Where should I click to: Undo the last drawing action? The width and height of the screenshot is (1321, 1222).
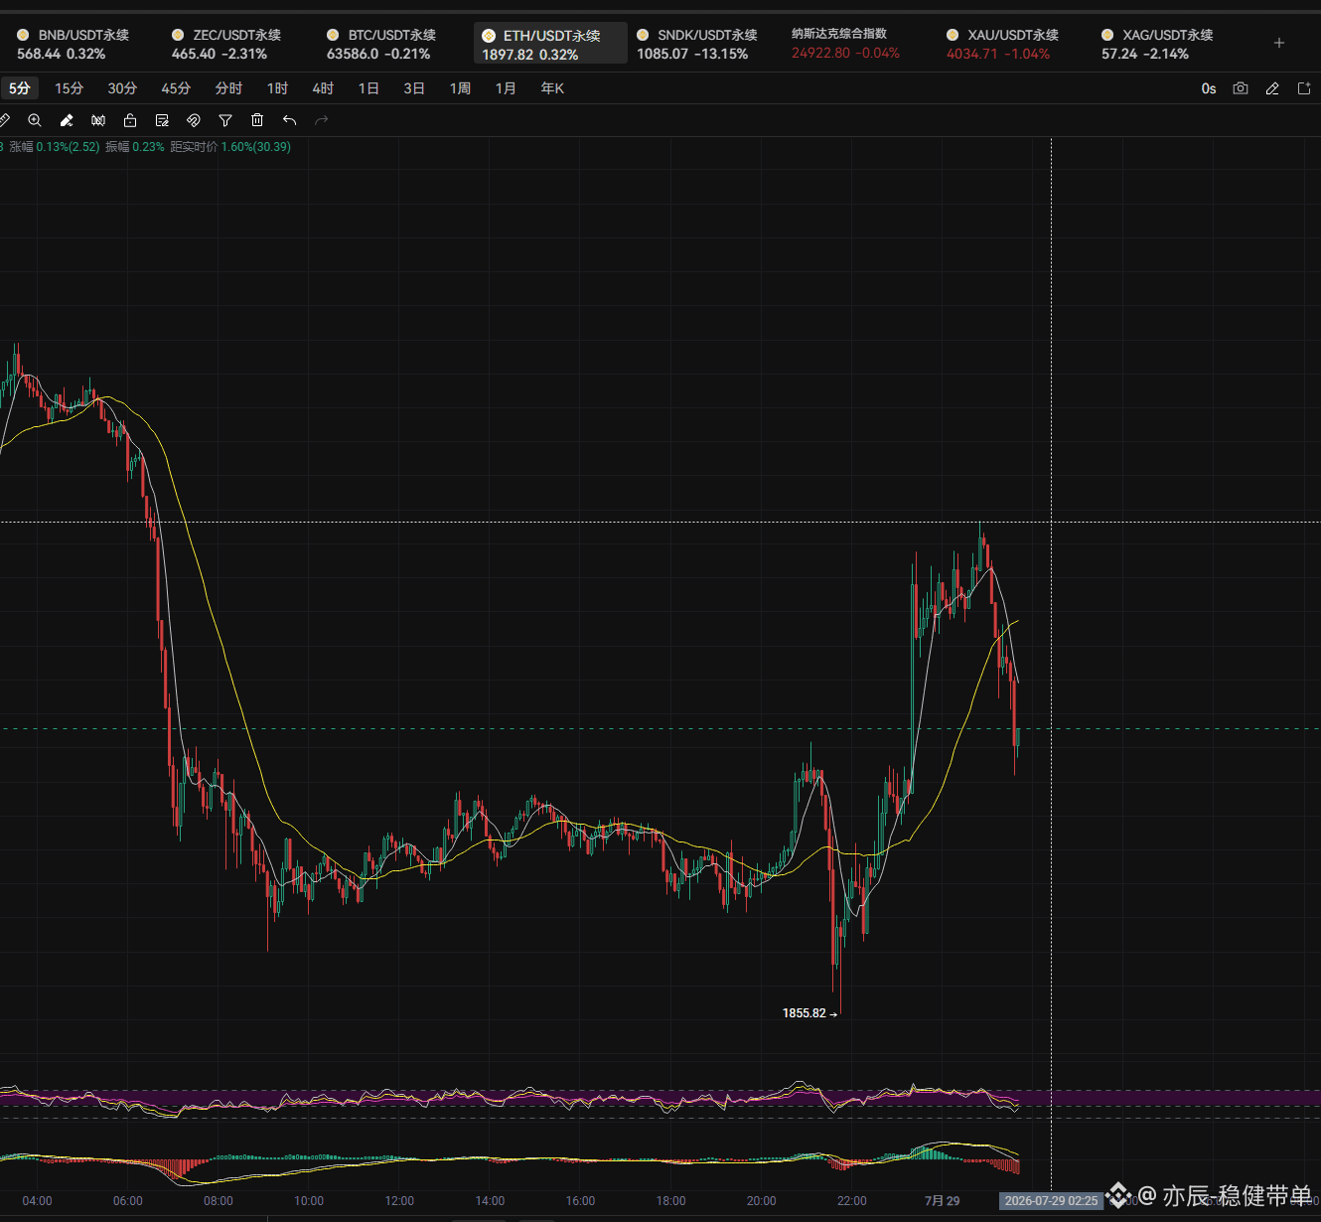[289, 120]
